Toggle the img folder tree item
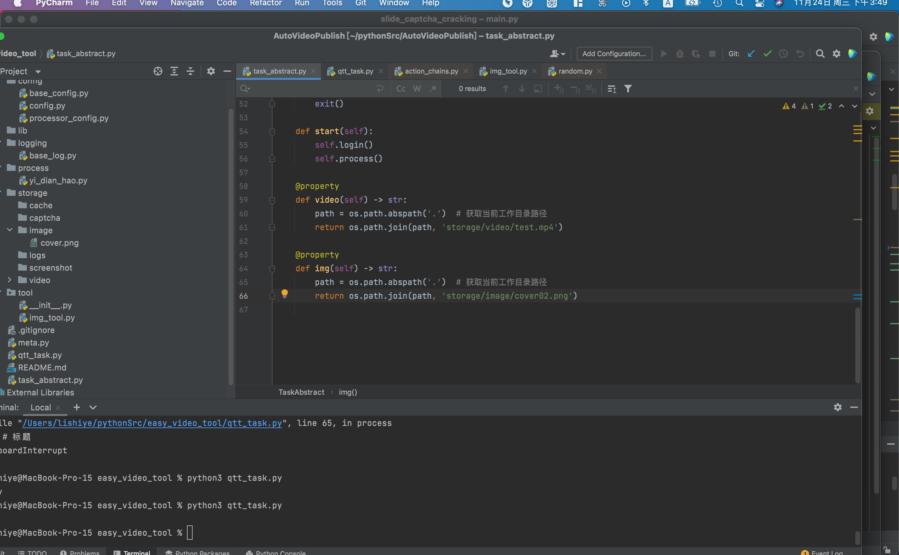899x555 pixels. coord(10,230)
